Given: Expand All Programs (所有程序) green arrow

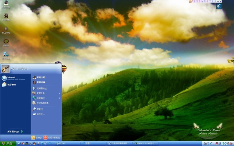Looking at the screenshot, I should coord(22,132).
